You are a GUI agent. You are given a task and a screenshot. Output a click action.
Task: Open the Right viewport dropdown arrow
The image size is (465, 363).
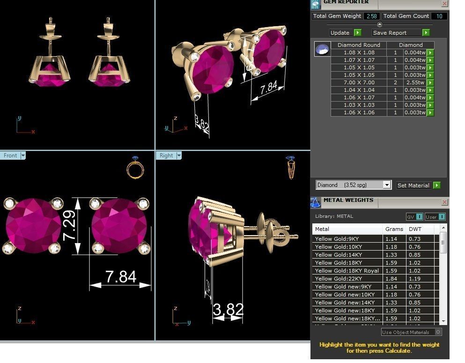tap(179, 156)
